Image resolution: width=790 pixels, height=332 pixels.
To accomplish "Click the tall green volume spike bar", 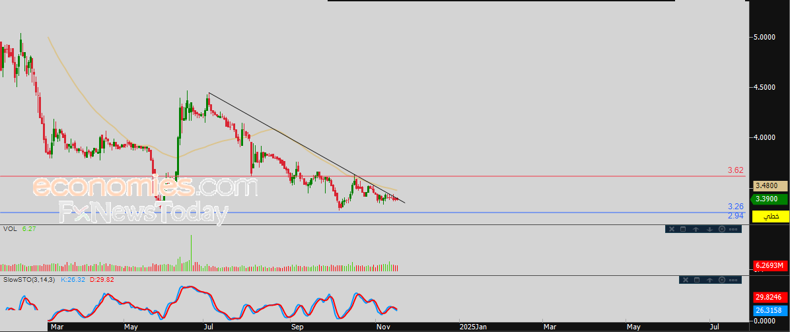I will pos(192,253).
